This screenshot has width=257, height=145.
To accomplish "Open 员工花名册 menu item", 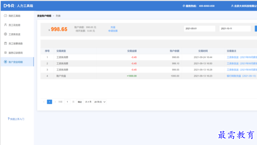I will [15, 25].
